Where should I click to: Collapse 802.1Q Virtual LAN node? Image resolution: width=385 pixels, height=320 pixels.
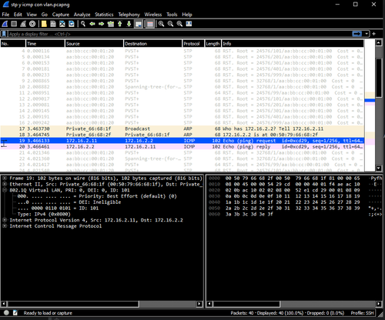point(5,190)
